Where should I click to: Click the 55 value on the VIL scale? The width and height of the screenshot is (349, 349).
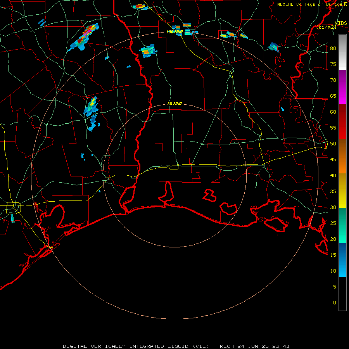click(x=333, y=128)
